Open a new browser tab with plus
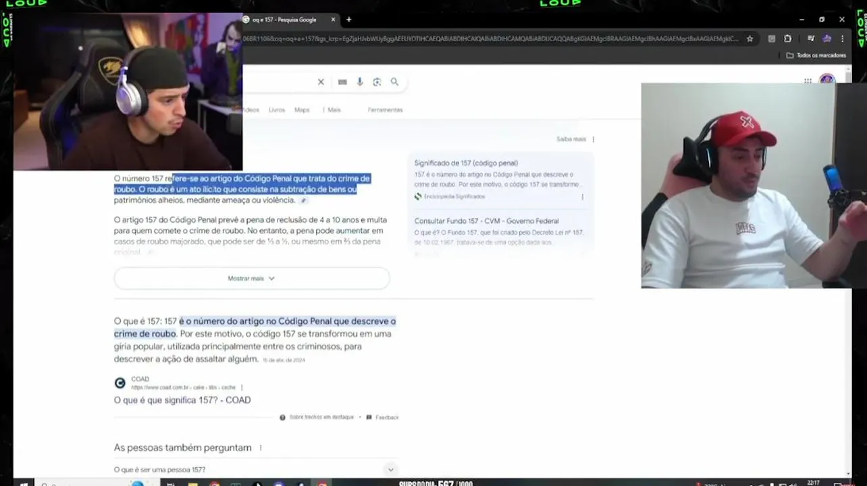 pyautogui.click(x=349, y=20)
